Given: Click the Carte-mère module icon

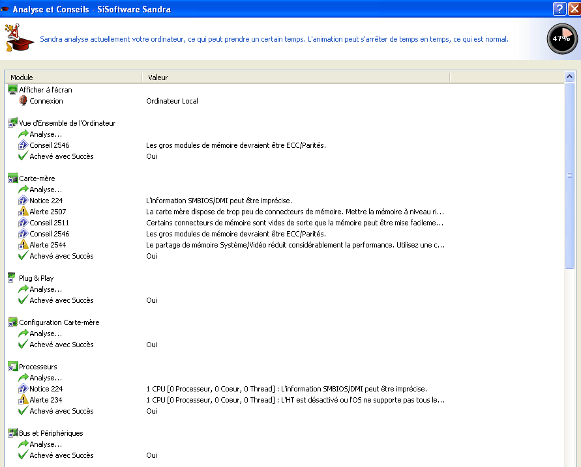Looking at the screenshot, I should click(13, 178).
